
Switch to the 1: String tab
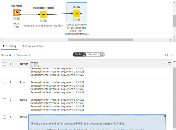point(9,46)
